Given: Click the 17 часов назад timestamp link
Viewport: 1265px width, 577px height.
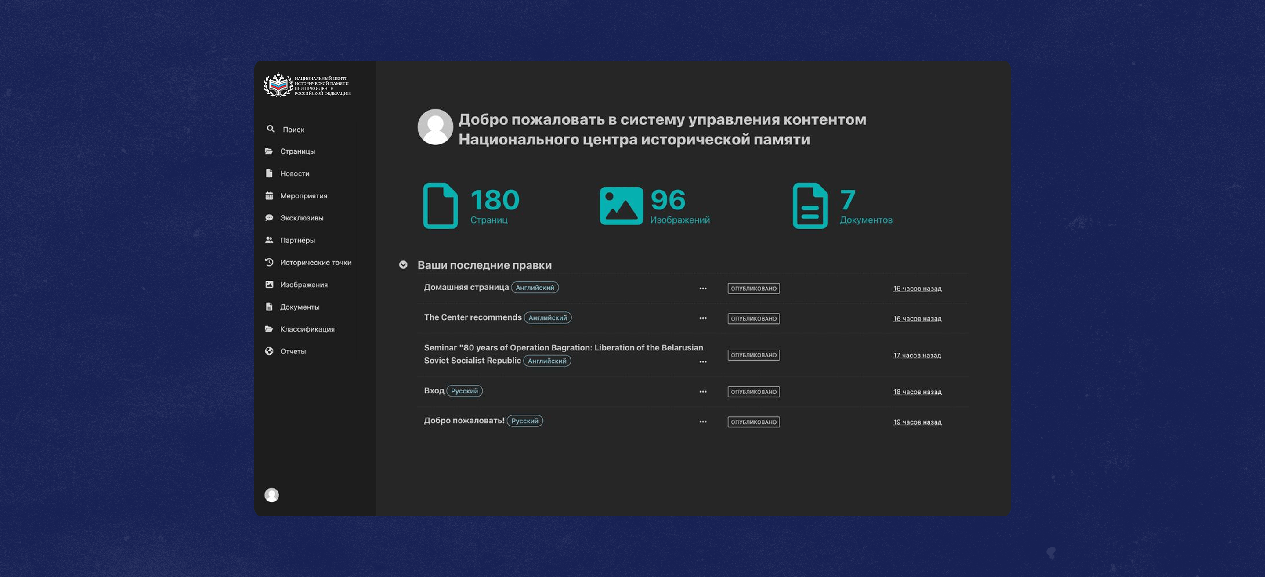Looking at the screenshot, I should 917,355.
